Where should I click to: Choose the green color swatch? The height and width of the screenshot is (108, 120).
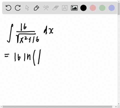[102, 8]
